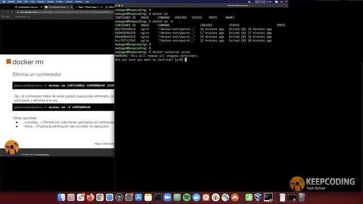This screenshot has height=204, width=363.
Task: Click the Apps bookmarks shortcut in browser
Action: pos(6,16)
